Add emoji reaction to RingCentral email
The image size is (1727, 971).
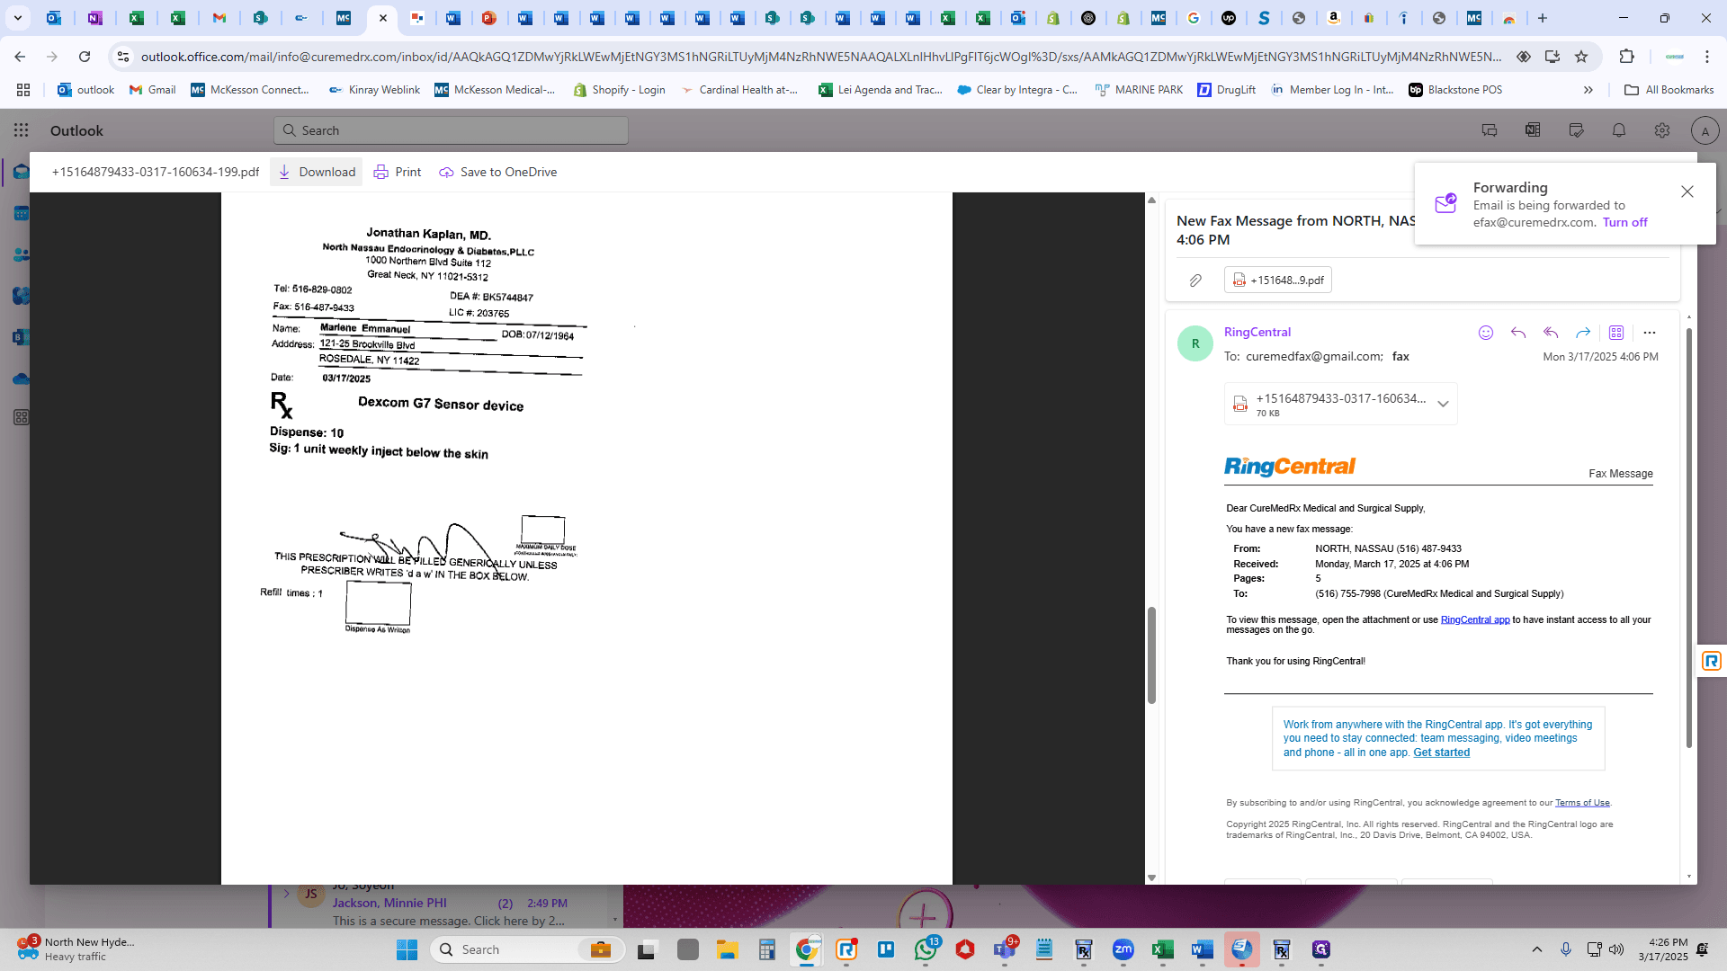coord(1486,333)
